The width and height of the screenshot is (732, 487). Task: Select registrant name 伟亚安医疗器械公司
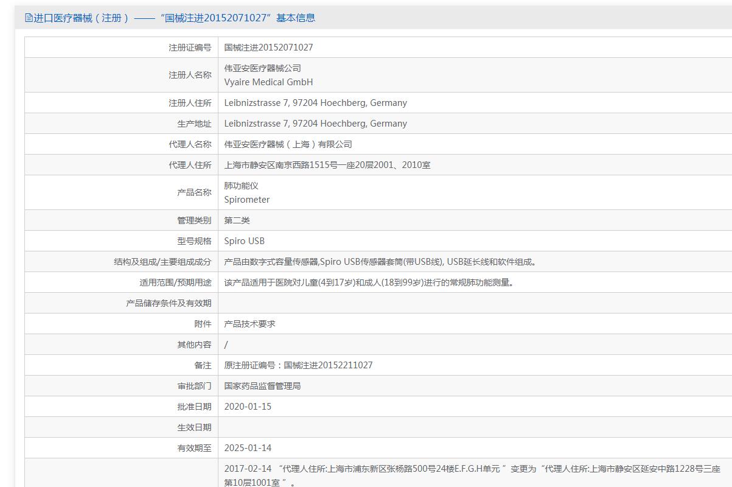coord(263,68)
